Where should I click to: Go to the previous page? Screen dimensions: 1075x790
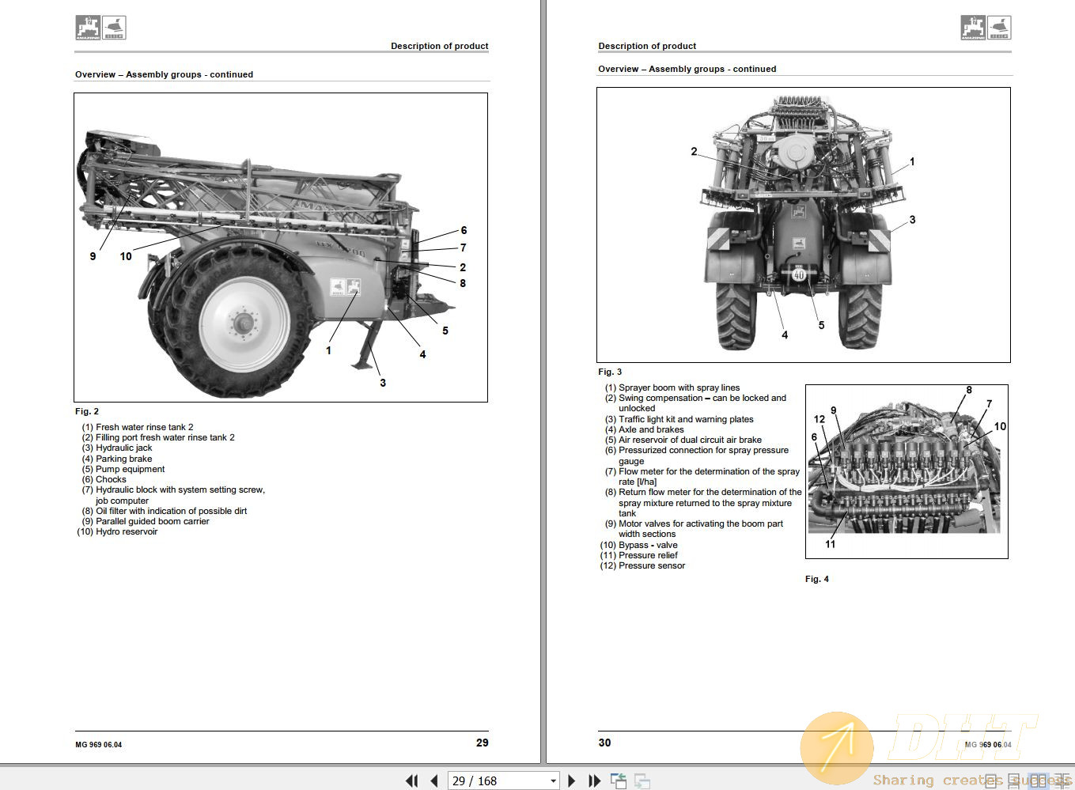tap(434, 781)
